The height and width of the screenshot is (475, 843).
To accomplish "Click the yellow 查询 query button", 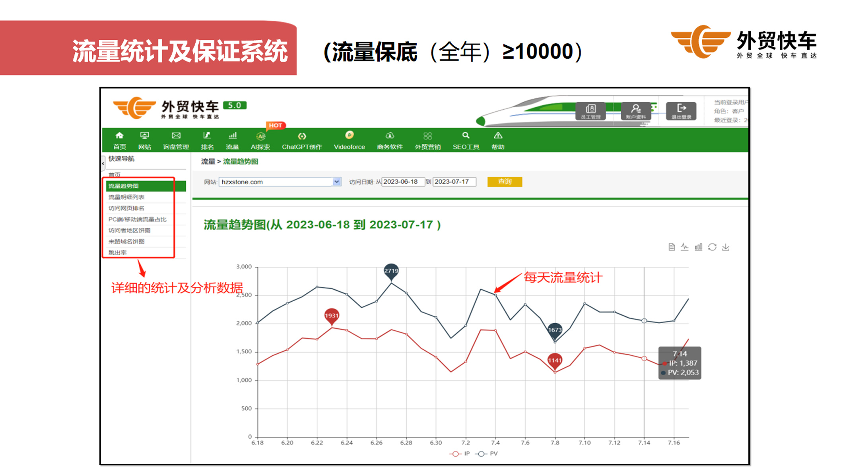I will click(x=505, y=182).
